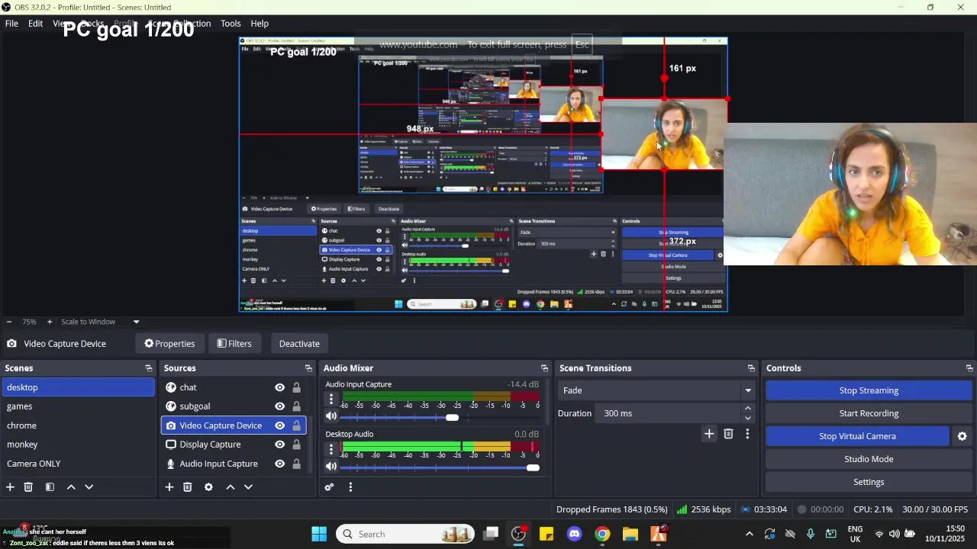This screenshot has height=549, width=977.
Task: Mute Desktop Audio speaker icon
Action: (331, 466)
